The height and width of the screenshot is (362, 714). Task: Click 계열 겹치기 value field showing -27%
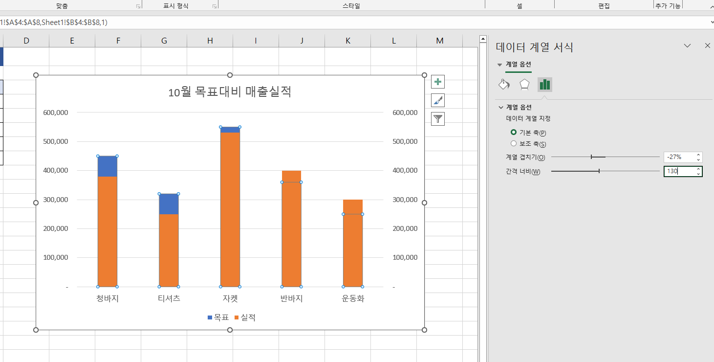(x=679, y=157)
